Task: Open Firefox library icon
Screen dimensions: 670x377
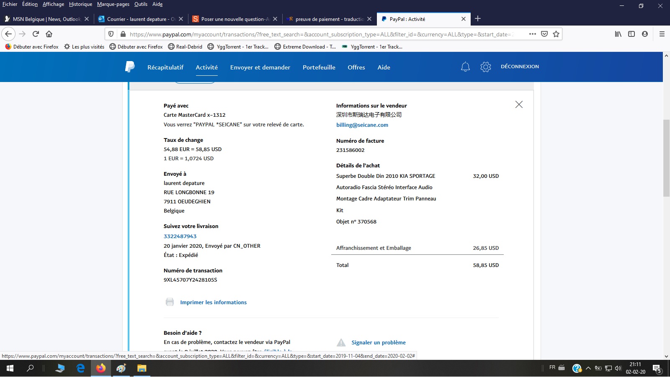Action: (618, 34)
